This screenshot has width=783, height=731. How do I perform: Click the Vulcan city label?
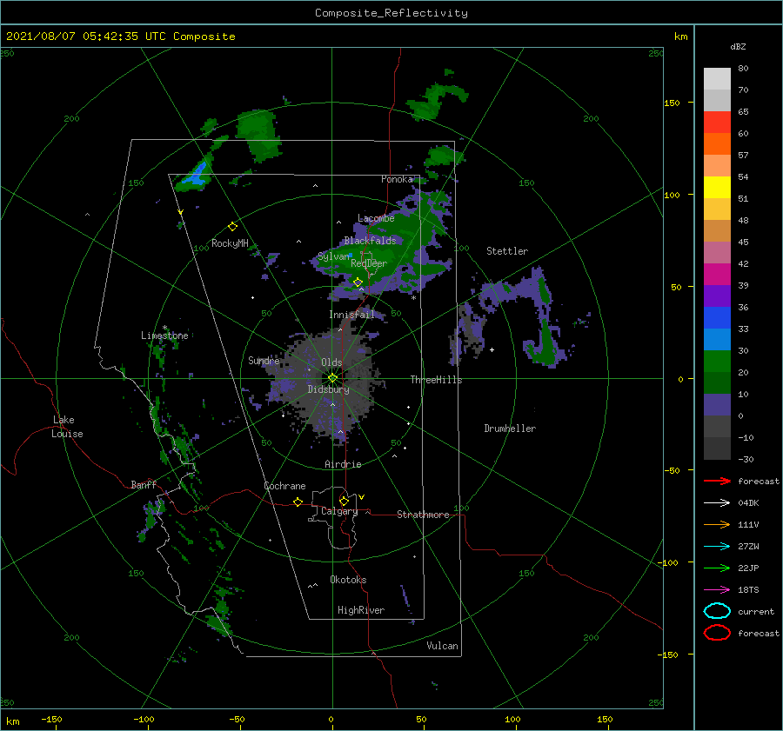pos(443,646)
